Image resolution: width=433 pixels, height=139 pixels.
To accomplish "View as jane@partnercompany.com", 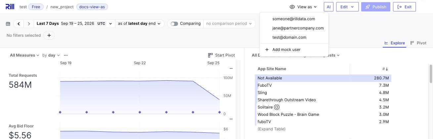I will tap(294, 28).
